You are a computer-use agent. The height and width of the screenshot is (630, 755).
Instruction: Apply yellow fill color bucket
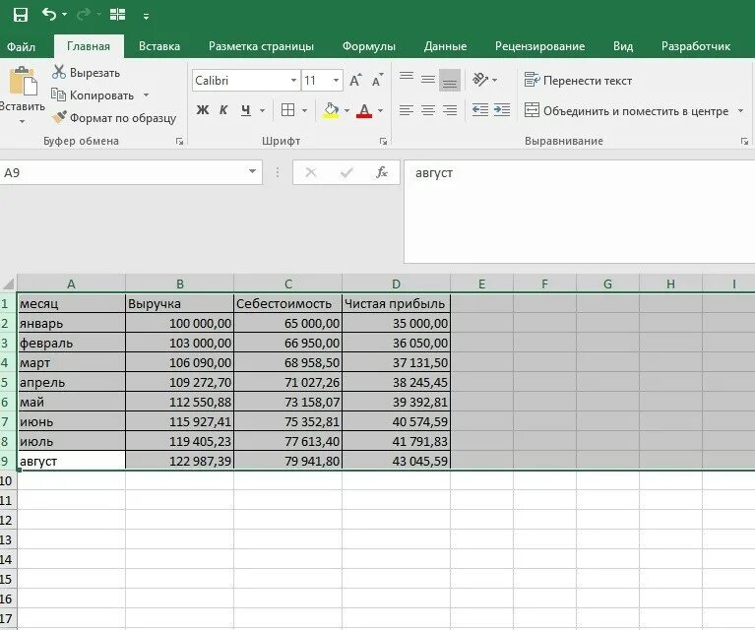[331, 111]
